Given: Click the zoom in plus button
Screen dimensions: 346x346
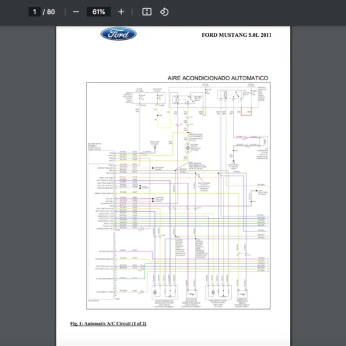Looking at the screenshot, I should click(121, 12).
